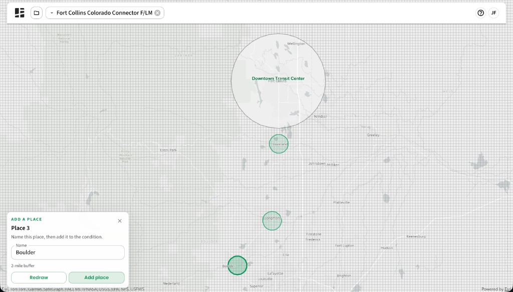Click the Place 3 heading text
This screenshot has height=292, width=513.
[x=20, y=228]
